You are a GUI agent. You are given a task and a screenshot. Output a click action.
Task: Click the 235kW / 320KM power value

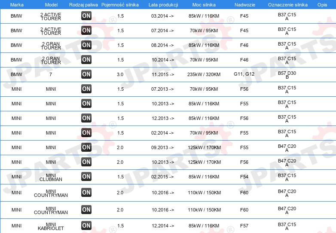coord(204,74)
